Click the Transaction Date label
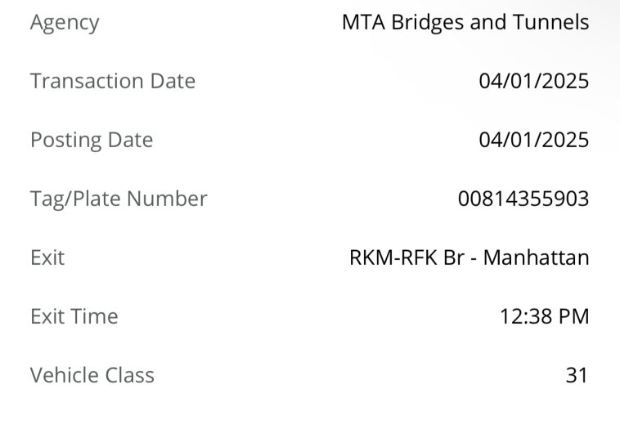620x425 pixels. pyautogui.click(x=113, y=81)
